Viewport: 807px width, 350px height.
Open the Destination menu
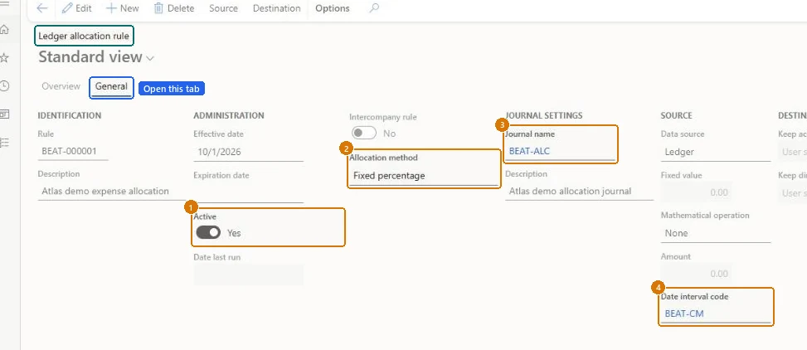276,8
